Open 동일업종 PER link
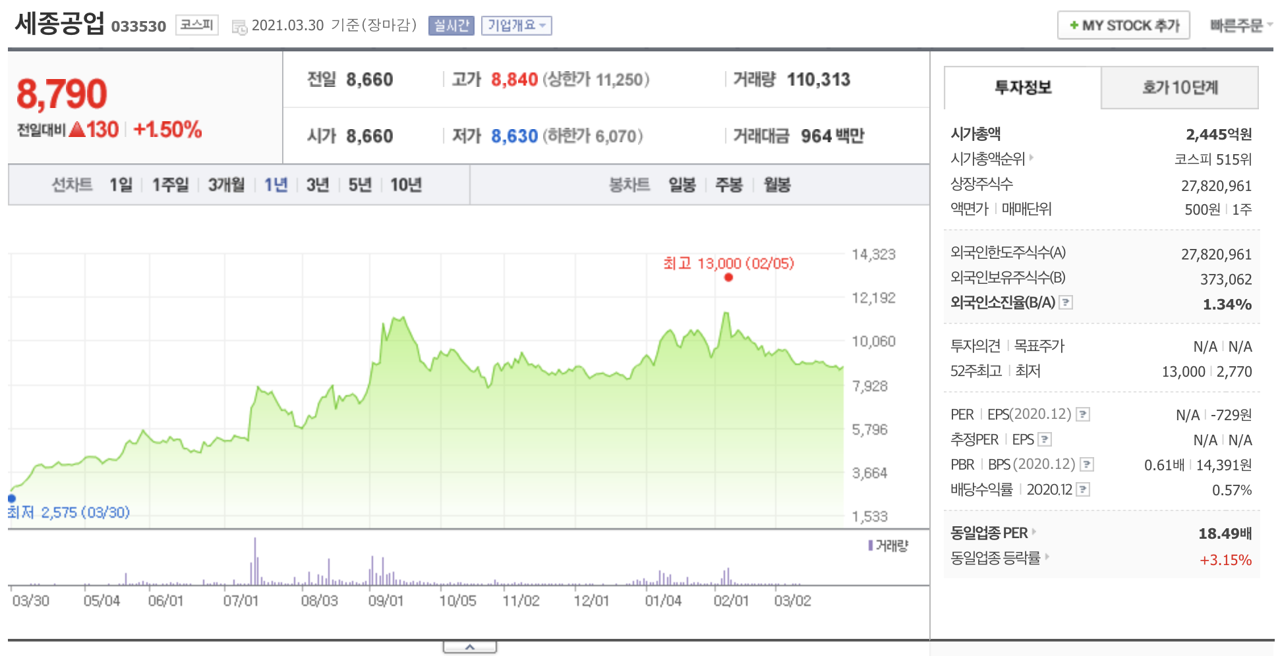Image resolution: width=1280 pixels, height=656 pixels. (x=993, y=533)
